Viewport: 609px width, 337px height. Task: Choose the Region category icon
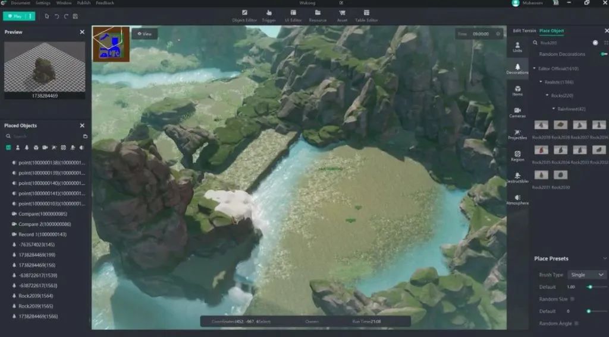point(517,155)
